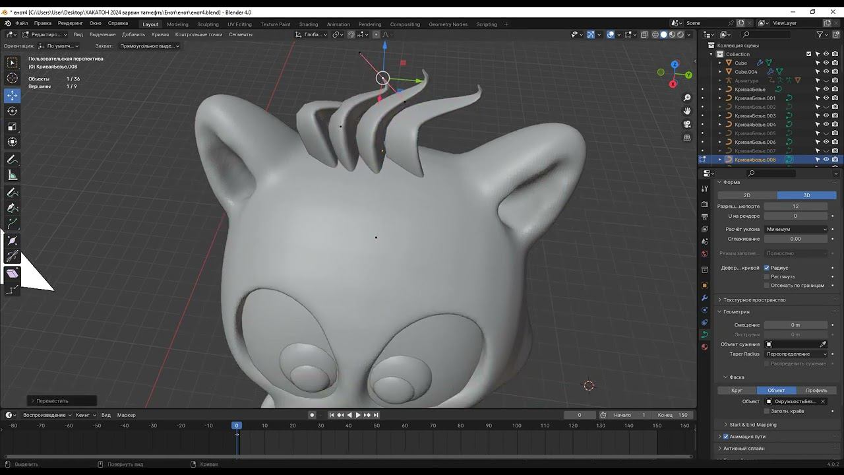
Task: Play the animation forward
Action: [x=358, y=415]
